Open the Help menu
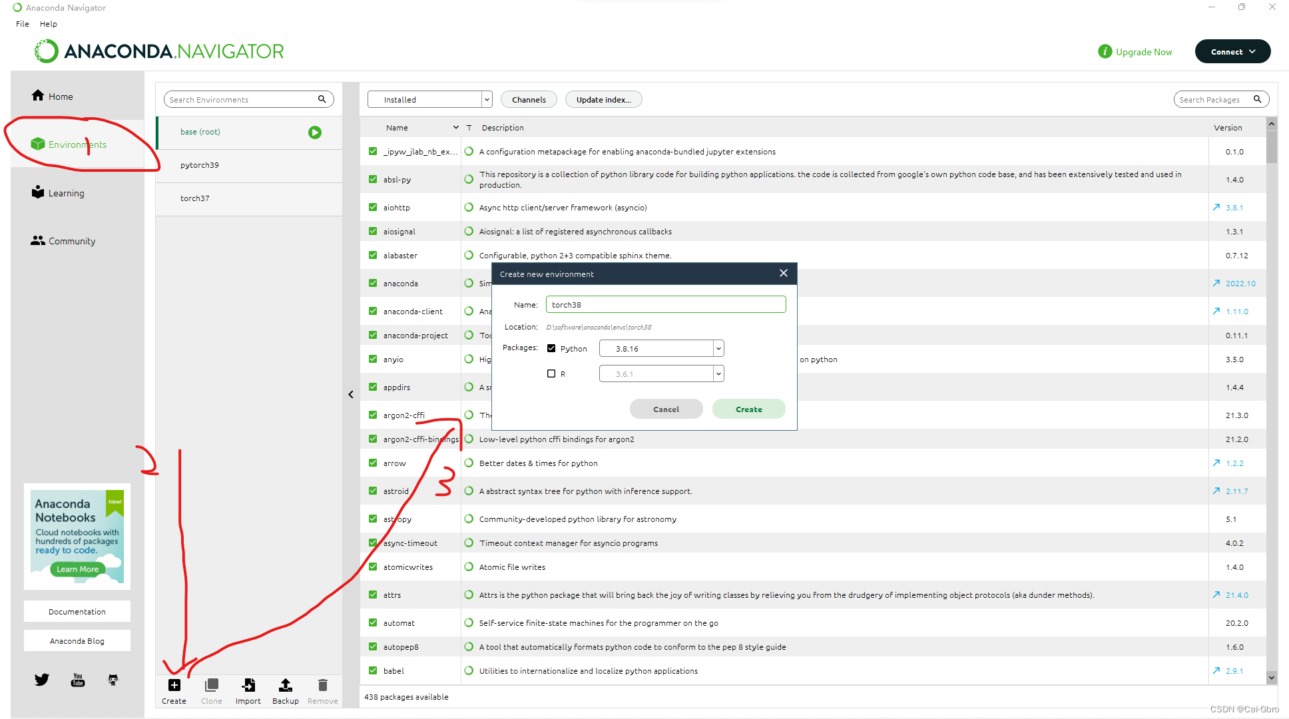The height and width of the screenshot is (719, 1289). (49, 23)
